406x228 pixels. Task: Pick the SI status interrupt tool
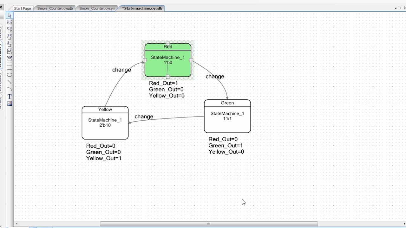click(10, 44)
